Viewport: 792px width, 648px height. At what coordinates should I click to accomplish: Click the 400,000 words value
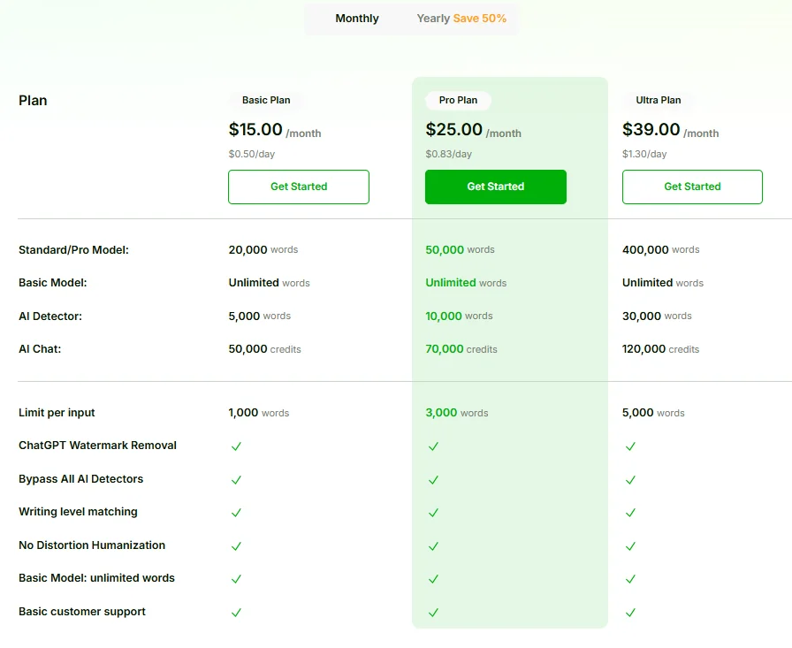pyautogui.click(x=660, y=249)
